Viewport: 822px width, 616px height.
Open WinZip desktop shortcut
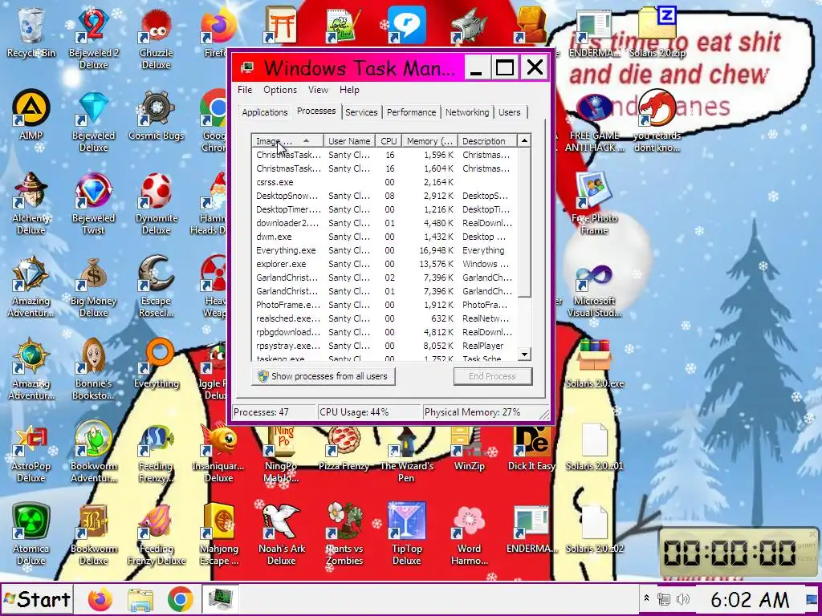[469, 448]
